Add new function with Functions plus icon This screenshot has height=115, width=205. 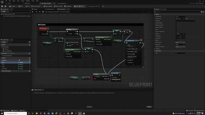coord(29,53)
